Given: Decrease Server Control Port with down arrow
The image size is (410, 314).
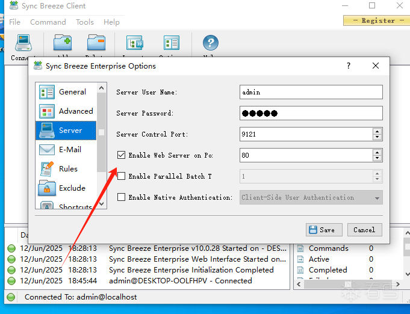Looking at the screenshot, I should point(377,137).
